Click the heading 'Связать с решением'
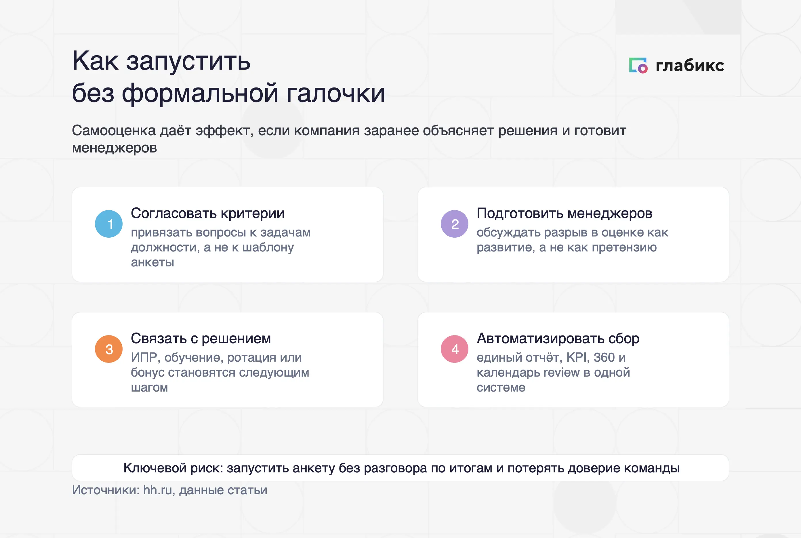The image size is (801, 538). pyautogui.click(x=201, y=339)
